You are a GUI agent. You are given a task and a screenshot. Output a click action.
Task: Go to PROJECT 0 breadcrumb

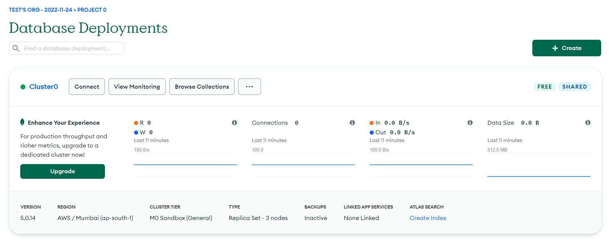(x=92, y=10)
